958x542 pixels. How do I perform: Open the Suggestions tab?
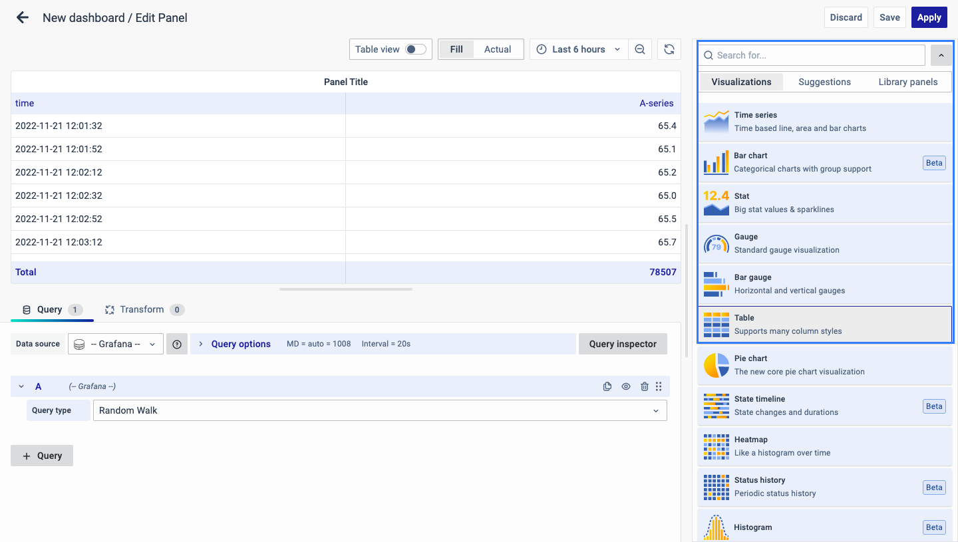click(x=824, y=82)
